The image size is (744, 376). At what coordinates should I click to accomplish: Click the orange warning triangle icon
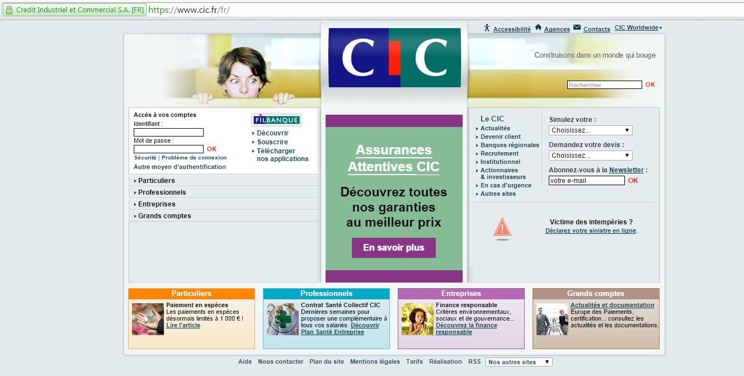(502, 228)
